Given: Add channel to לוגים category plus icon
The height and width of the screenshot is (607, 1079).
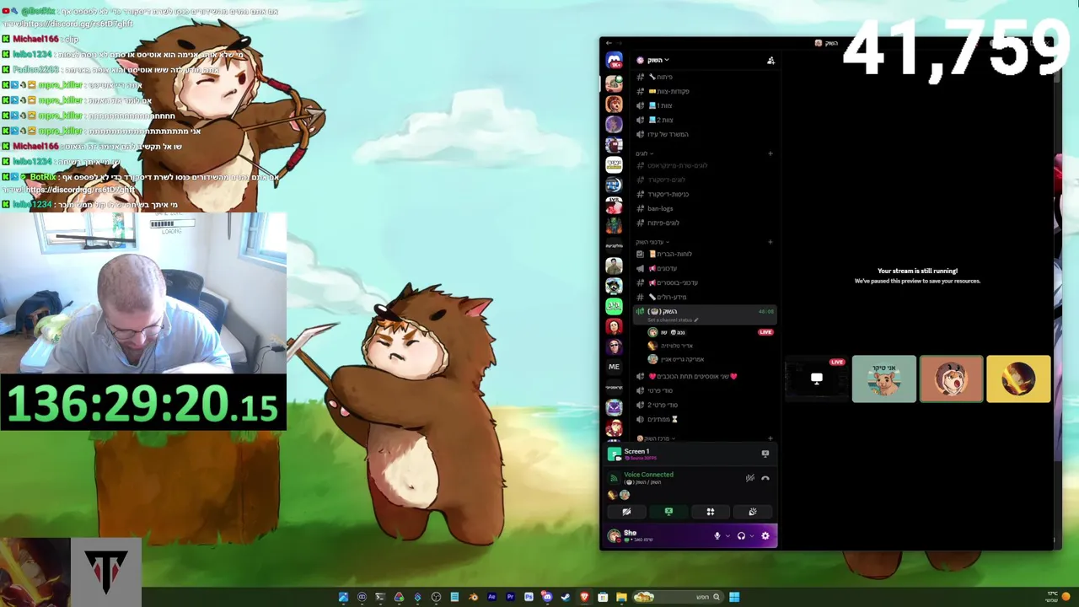Looking at the screenshot, I should click(770, 153).
